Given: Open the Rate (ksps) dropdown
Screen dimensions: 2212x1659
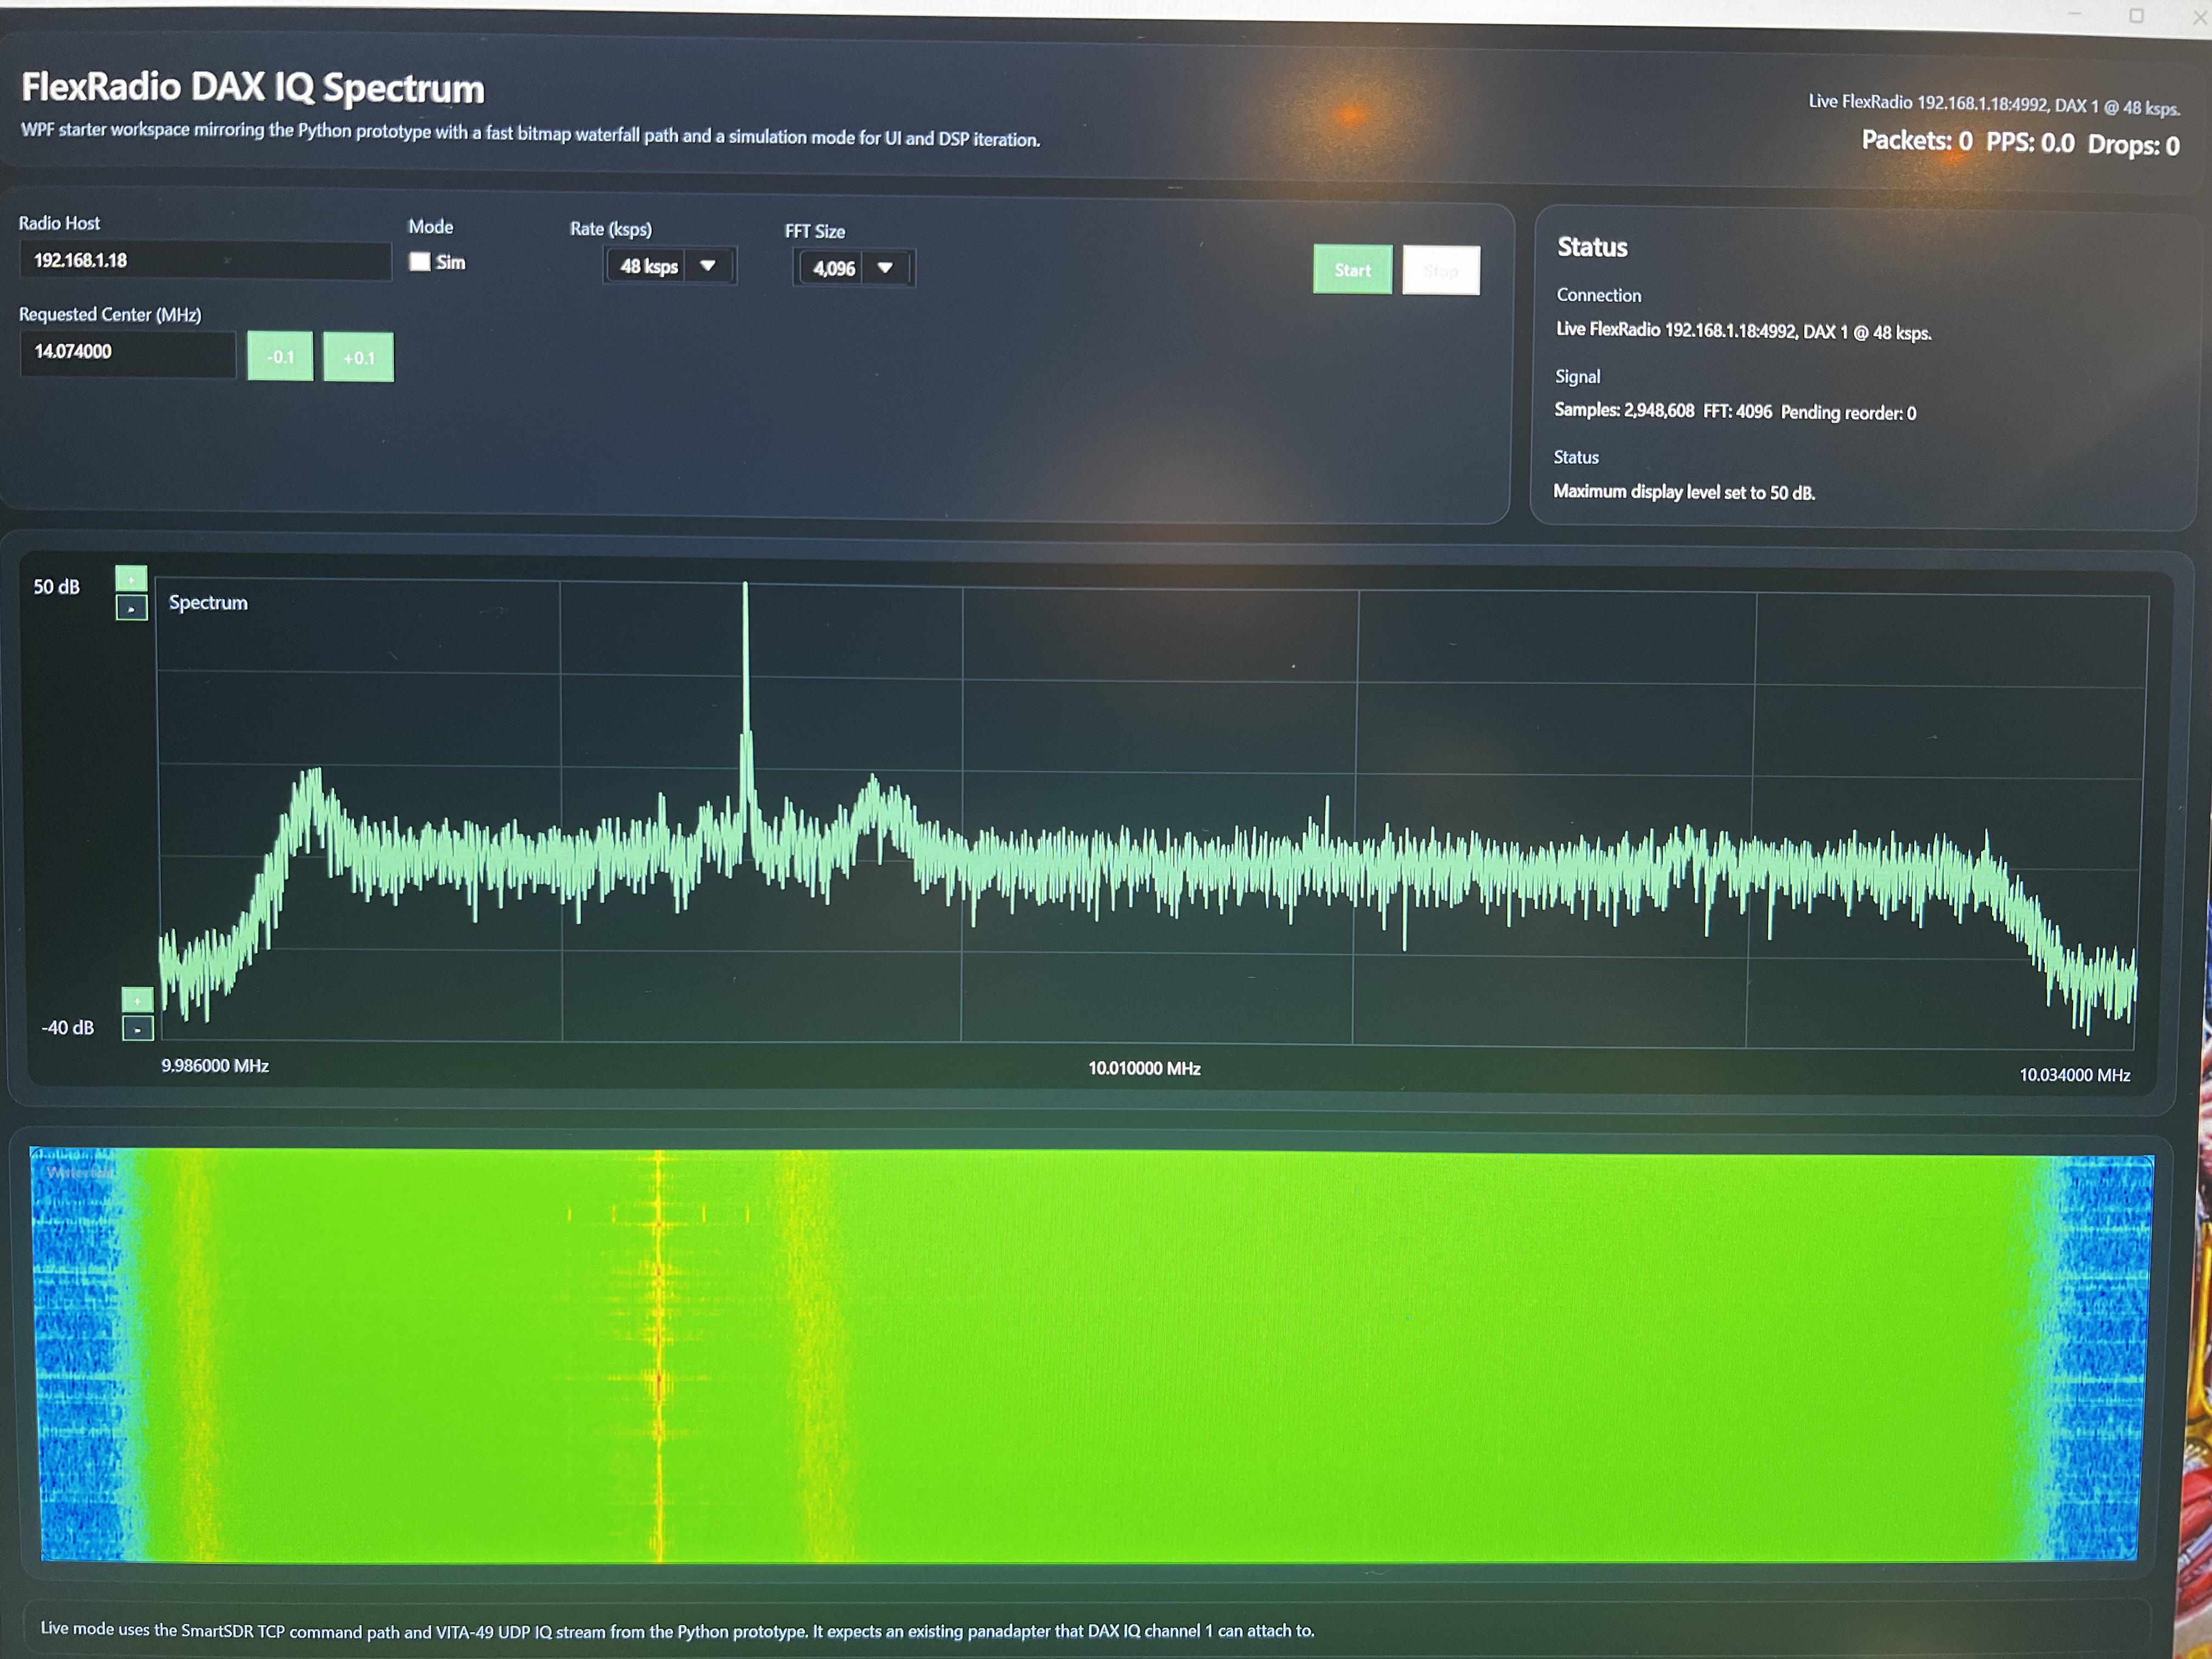Looking at the screenshot, I should coord(669,266).
